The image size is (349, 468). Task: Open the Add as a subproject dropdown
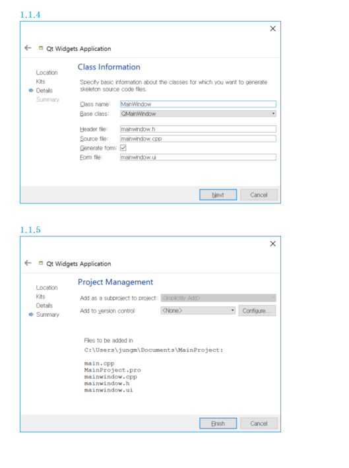[x=218, y=298]
